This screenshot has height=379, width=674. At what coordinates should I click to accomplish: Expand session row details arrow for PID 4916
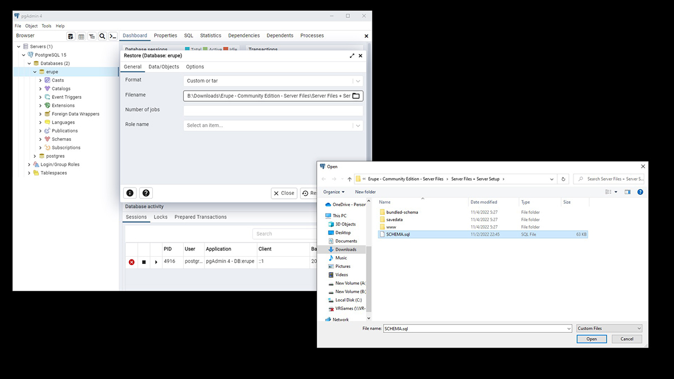point(156,262)
